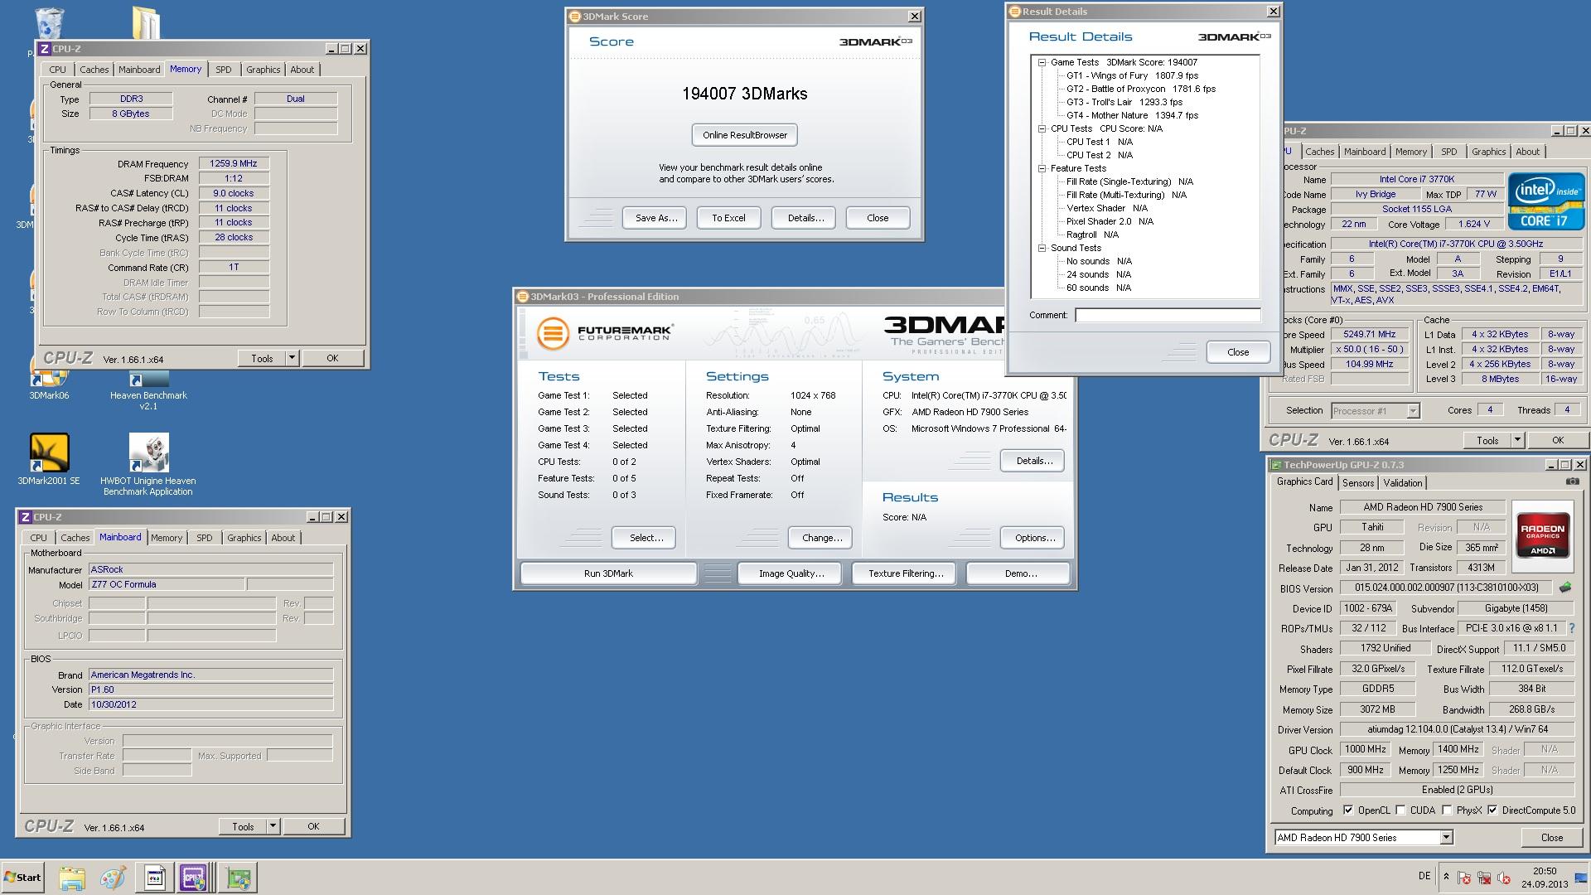Click GPU-Z BIOS save chip icon
Image resolution: width=1591 pixels, height=895 pixels.
coord(1565,588)
